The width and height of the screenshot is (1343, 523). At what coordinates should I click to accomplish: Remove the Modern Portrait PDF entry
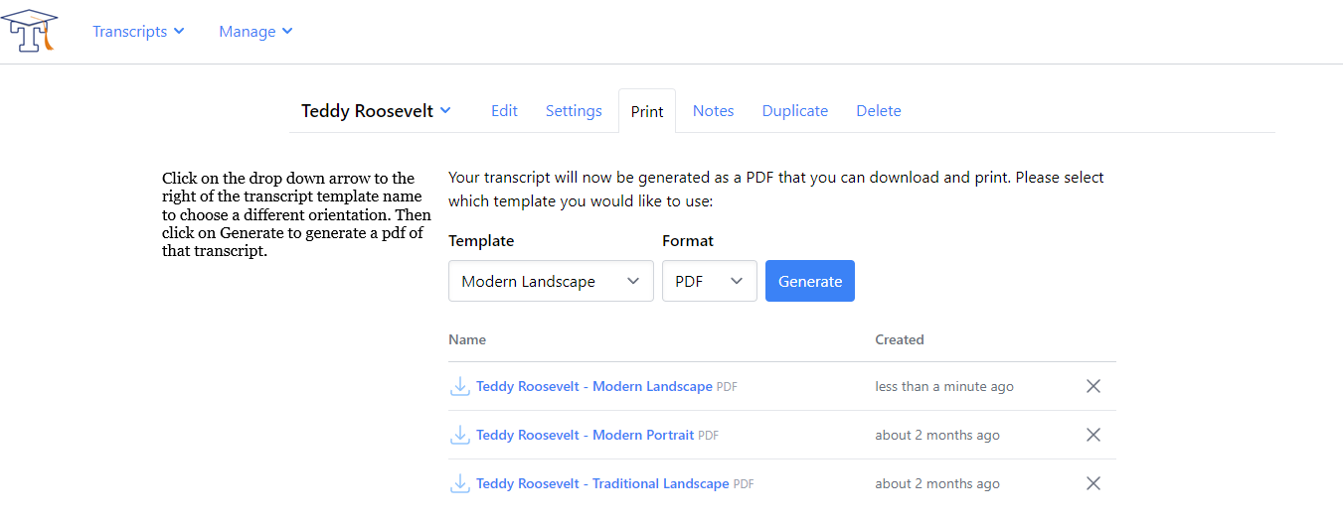pyautogui.click(x=1092, y=435)
